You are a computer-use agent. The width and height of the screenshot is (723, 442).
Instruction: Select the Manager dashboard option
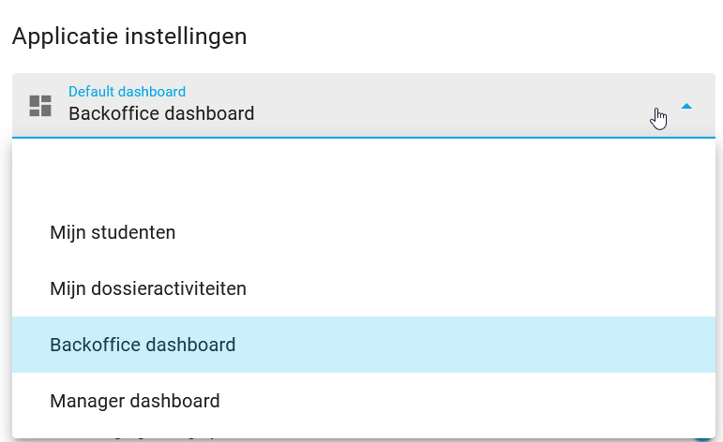364,401
